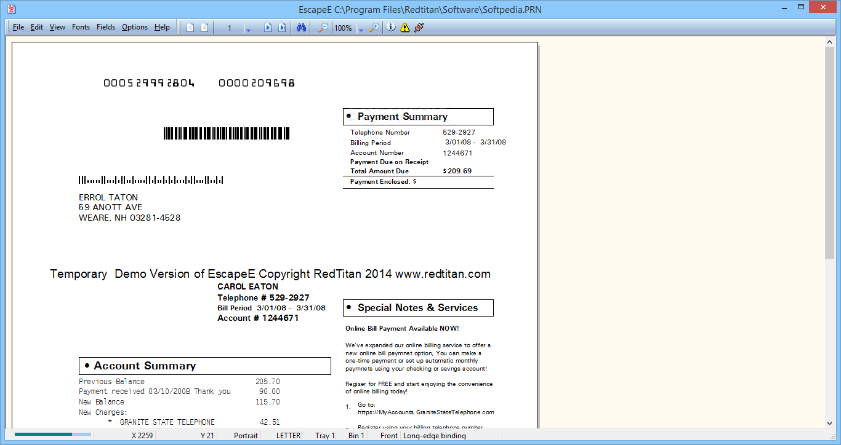Open zoom percentage dropdown arrow
This screenshot has width=841, height=445.
coord(361,29)
